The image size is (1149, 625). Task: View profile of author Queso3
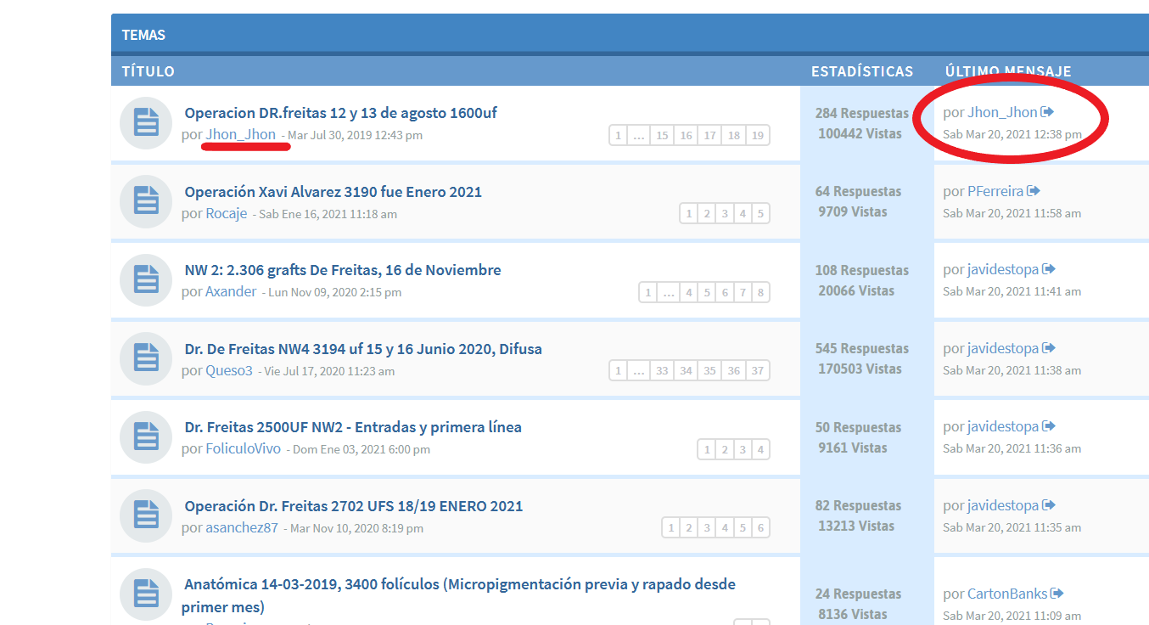(x=229, y=370)
